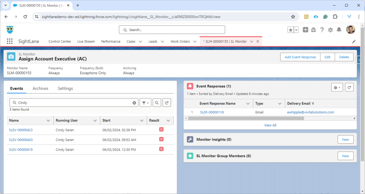
Task: Open the Start column menu
Action: tap(142, 120)
